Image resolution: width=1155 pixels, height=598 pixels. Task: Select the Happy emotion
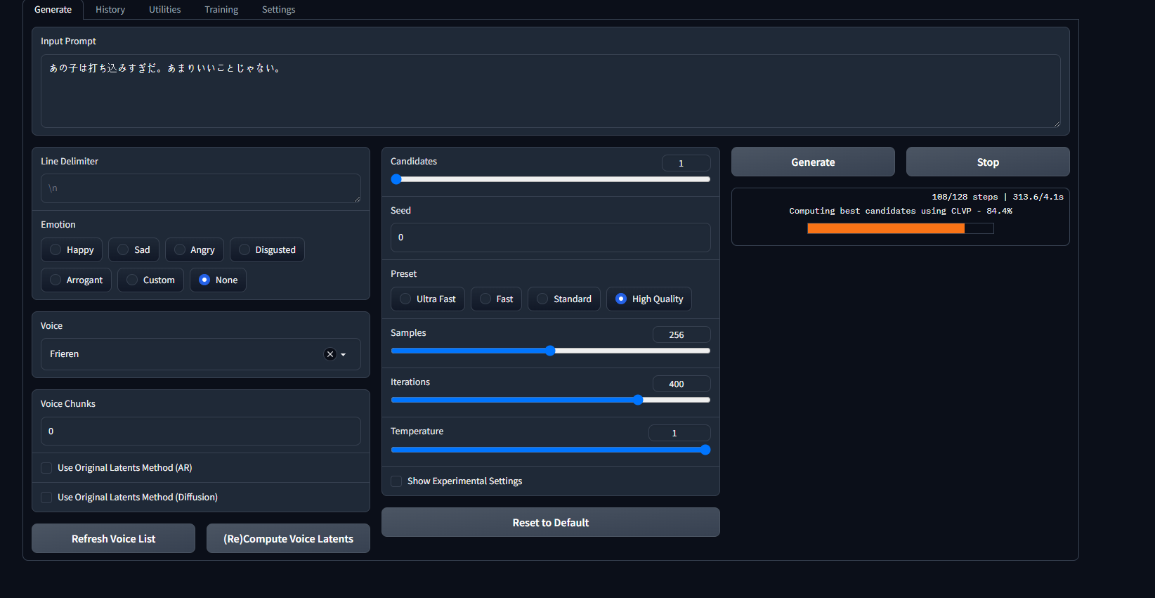click(x=72, y=250)
